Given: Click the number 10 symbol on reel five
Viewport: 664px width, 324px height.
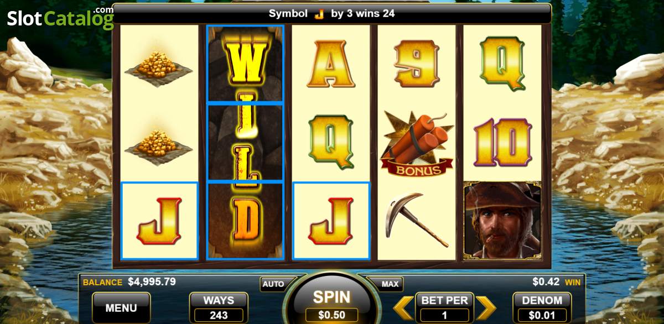Looking at the screenshot, I should pyautogui.click(x=502, y=142).
